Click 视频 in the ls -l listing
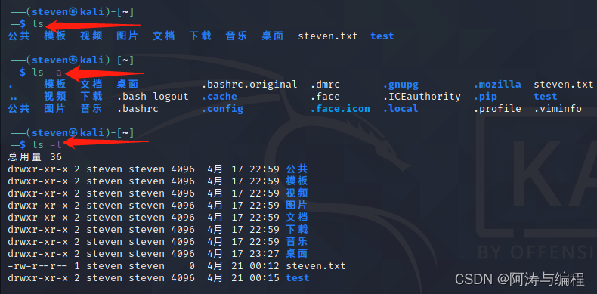 pyautogui.click(x=296, y=193)
